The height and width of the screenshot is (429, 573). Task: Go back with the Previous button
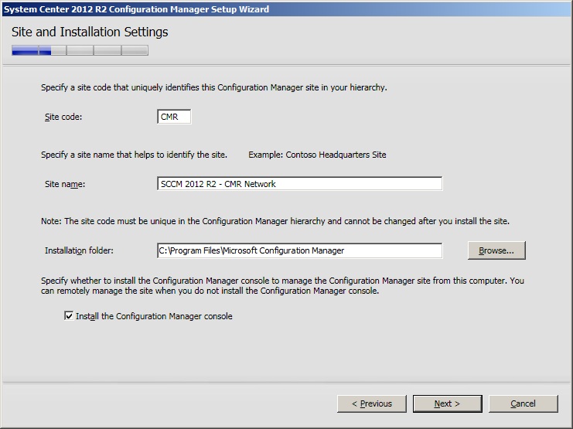tap(371, 403)
